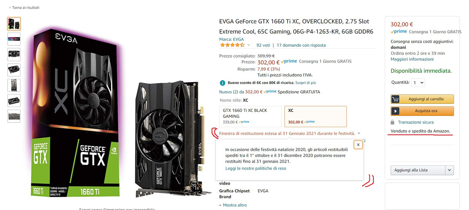Screen dimensions: 469x210
Task: Open Leggi le nostre politiche di reso
Action: click(256, 168)
